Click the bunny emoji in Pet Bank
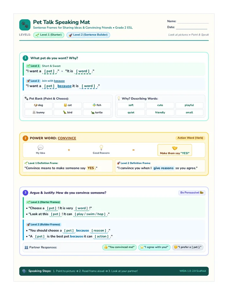 (34, 112)
